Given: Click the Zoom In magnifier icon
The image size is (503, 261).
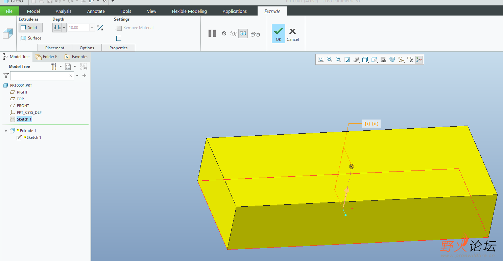Looking at the screenshot, I should click(x=329, y=60).
